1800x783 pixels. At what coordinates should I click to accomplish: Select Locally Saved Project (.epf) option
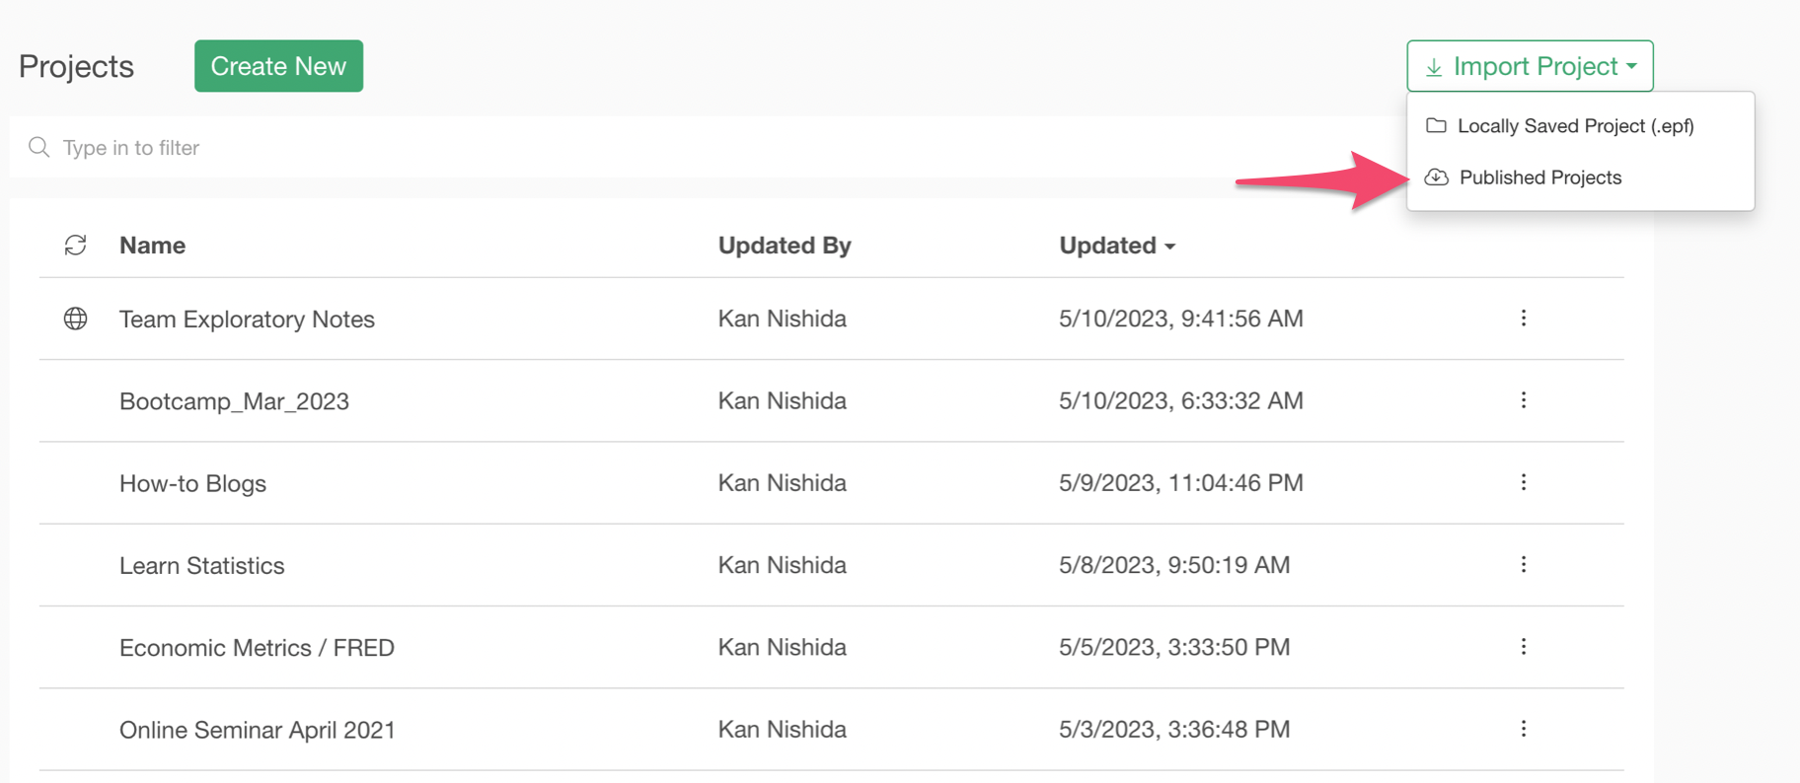click(x=1575, y=126)
